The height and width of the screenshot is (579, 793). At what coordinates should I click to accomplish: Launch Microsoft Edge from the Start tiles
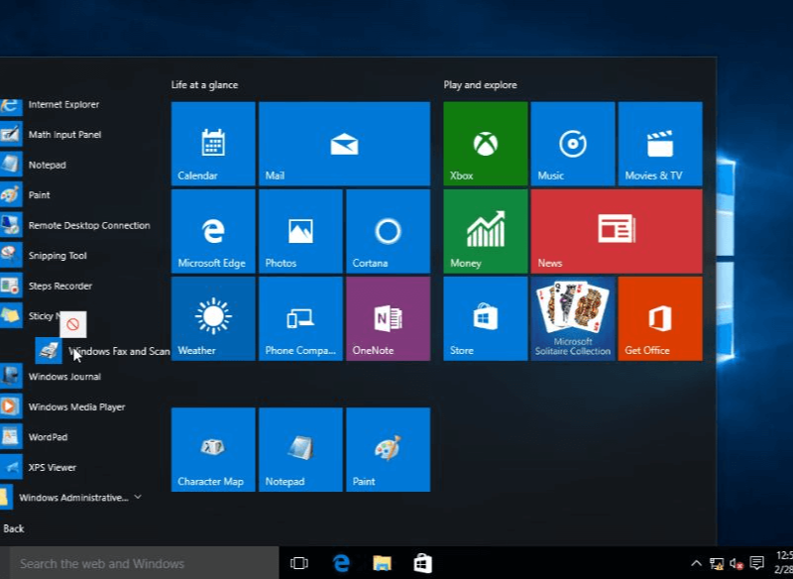point(212,230)
